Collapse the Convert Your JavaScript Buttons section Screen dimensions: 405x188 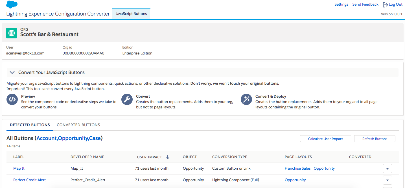(12, 73)
